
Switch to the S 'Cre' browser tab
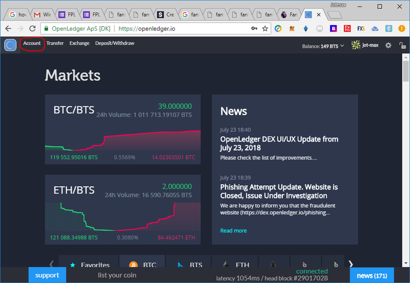[166, 15]
